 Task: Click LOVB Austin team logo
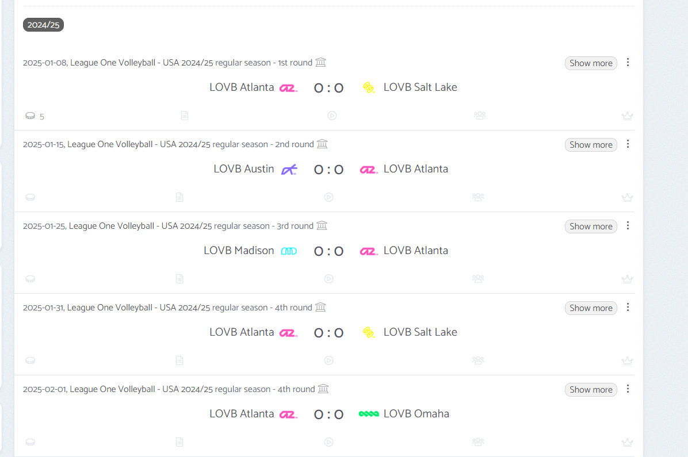pos(289,170)
